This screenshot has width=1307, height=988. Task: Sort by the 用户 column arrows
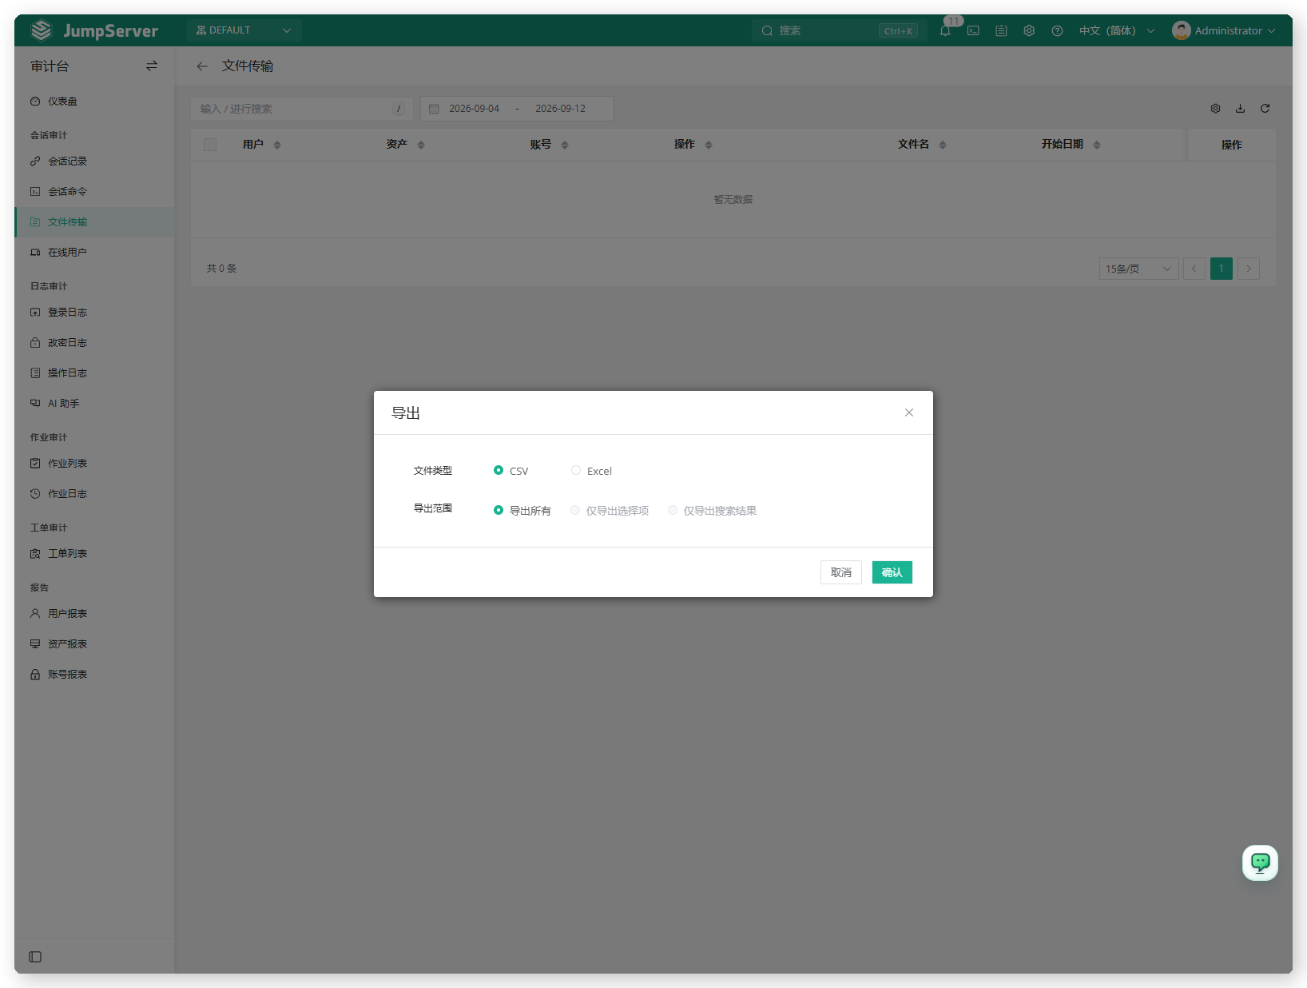point(277,145)
